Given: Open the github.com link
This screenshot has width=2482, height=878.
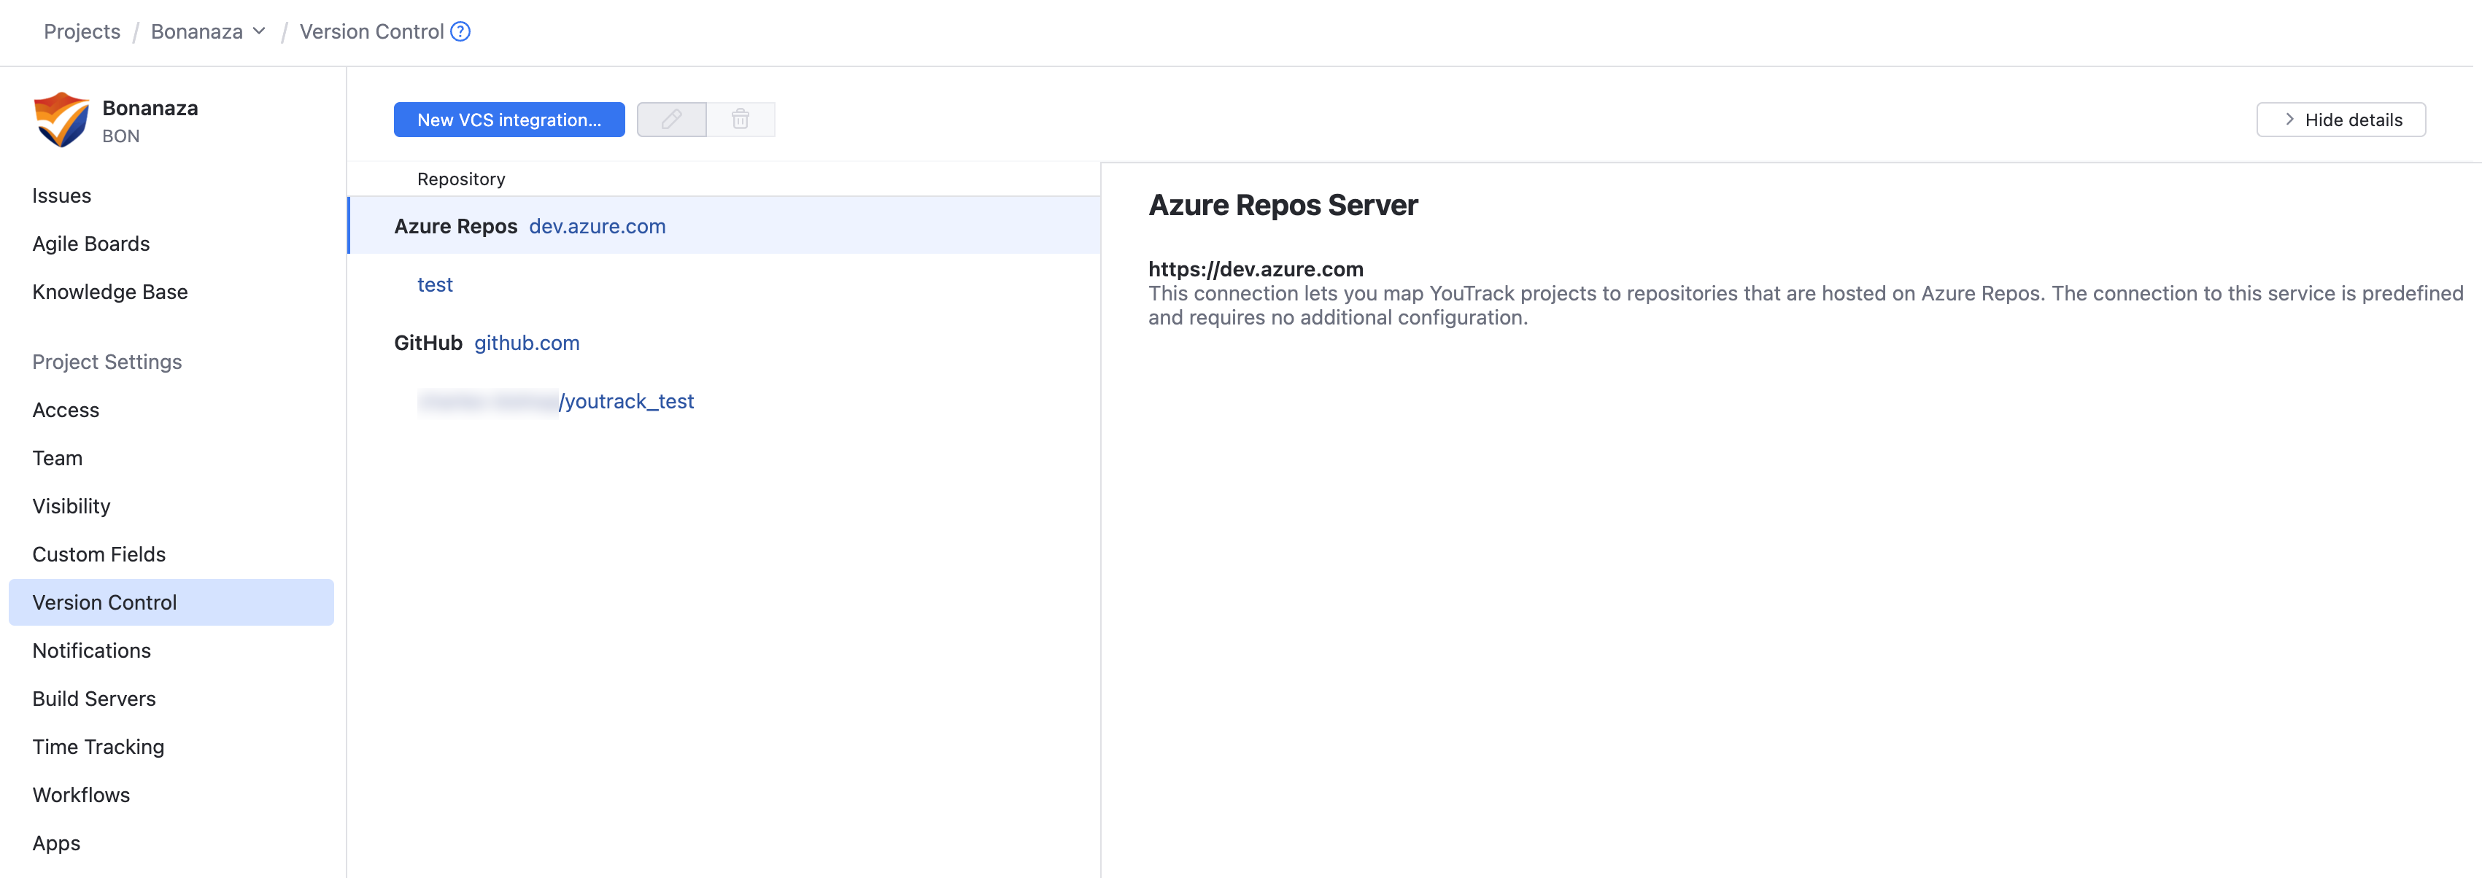Looking at the screenshot, I should pyautogui.click(x=526, y=343).
